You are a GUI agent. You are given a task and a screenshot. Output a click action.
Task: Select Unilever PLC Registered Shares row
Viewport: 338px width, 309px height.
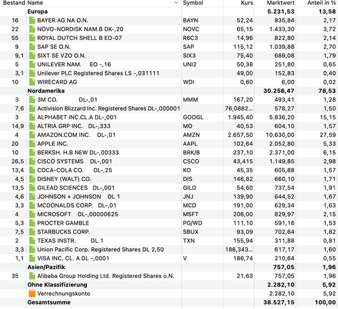point(169,74)
